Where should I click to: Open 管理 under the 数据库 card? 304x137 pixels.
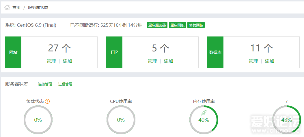pos(253,61)
